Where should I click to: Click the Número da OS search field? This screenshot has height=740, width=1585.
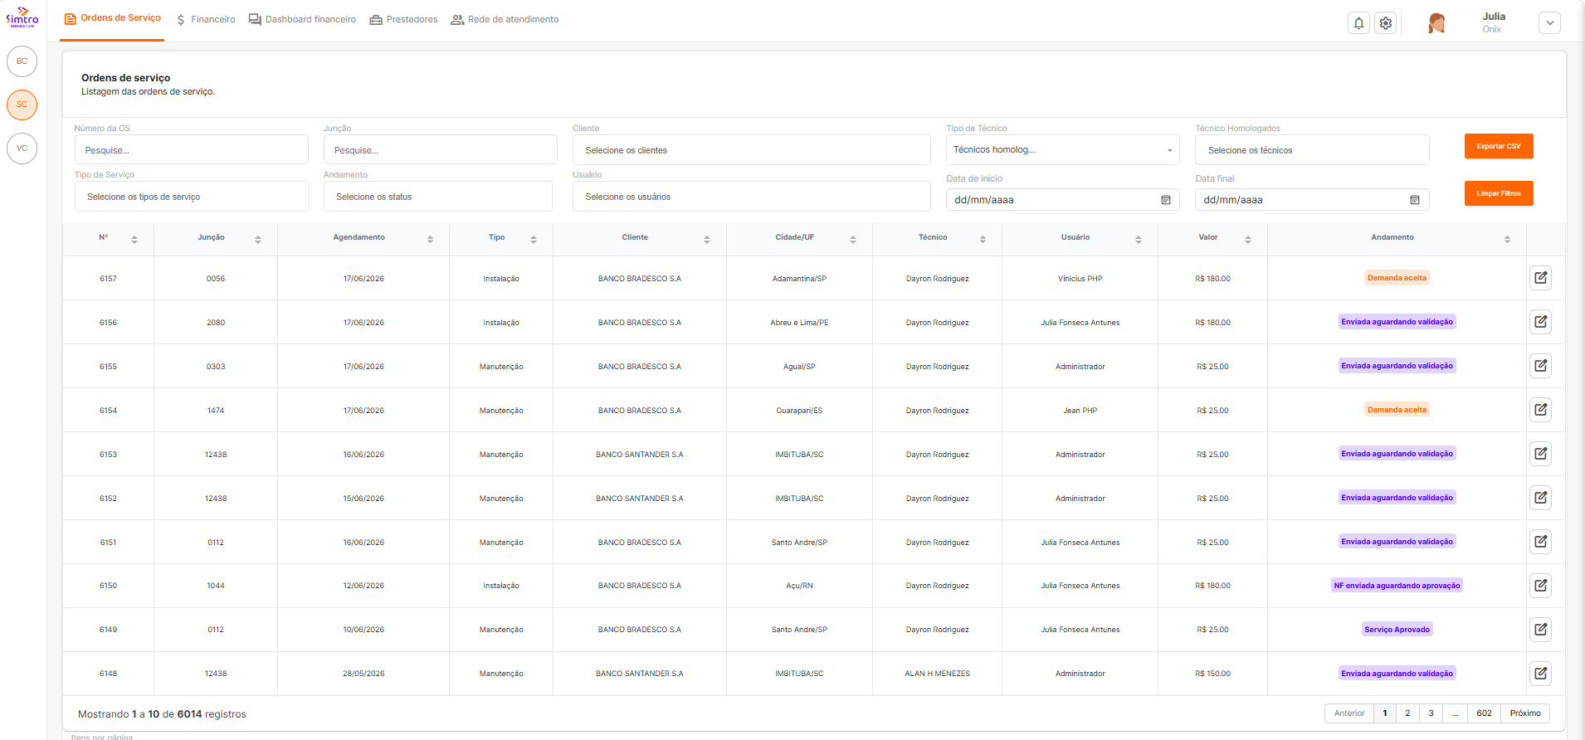pos(192,150)
